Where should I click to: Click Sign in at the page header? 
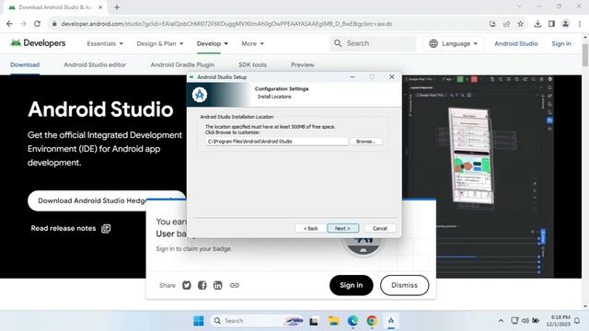coord(561,43)
